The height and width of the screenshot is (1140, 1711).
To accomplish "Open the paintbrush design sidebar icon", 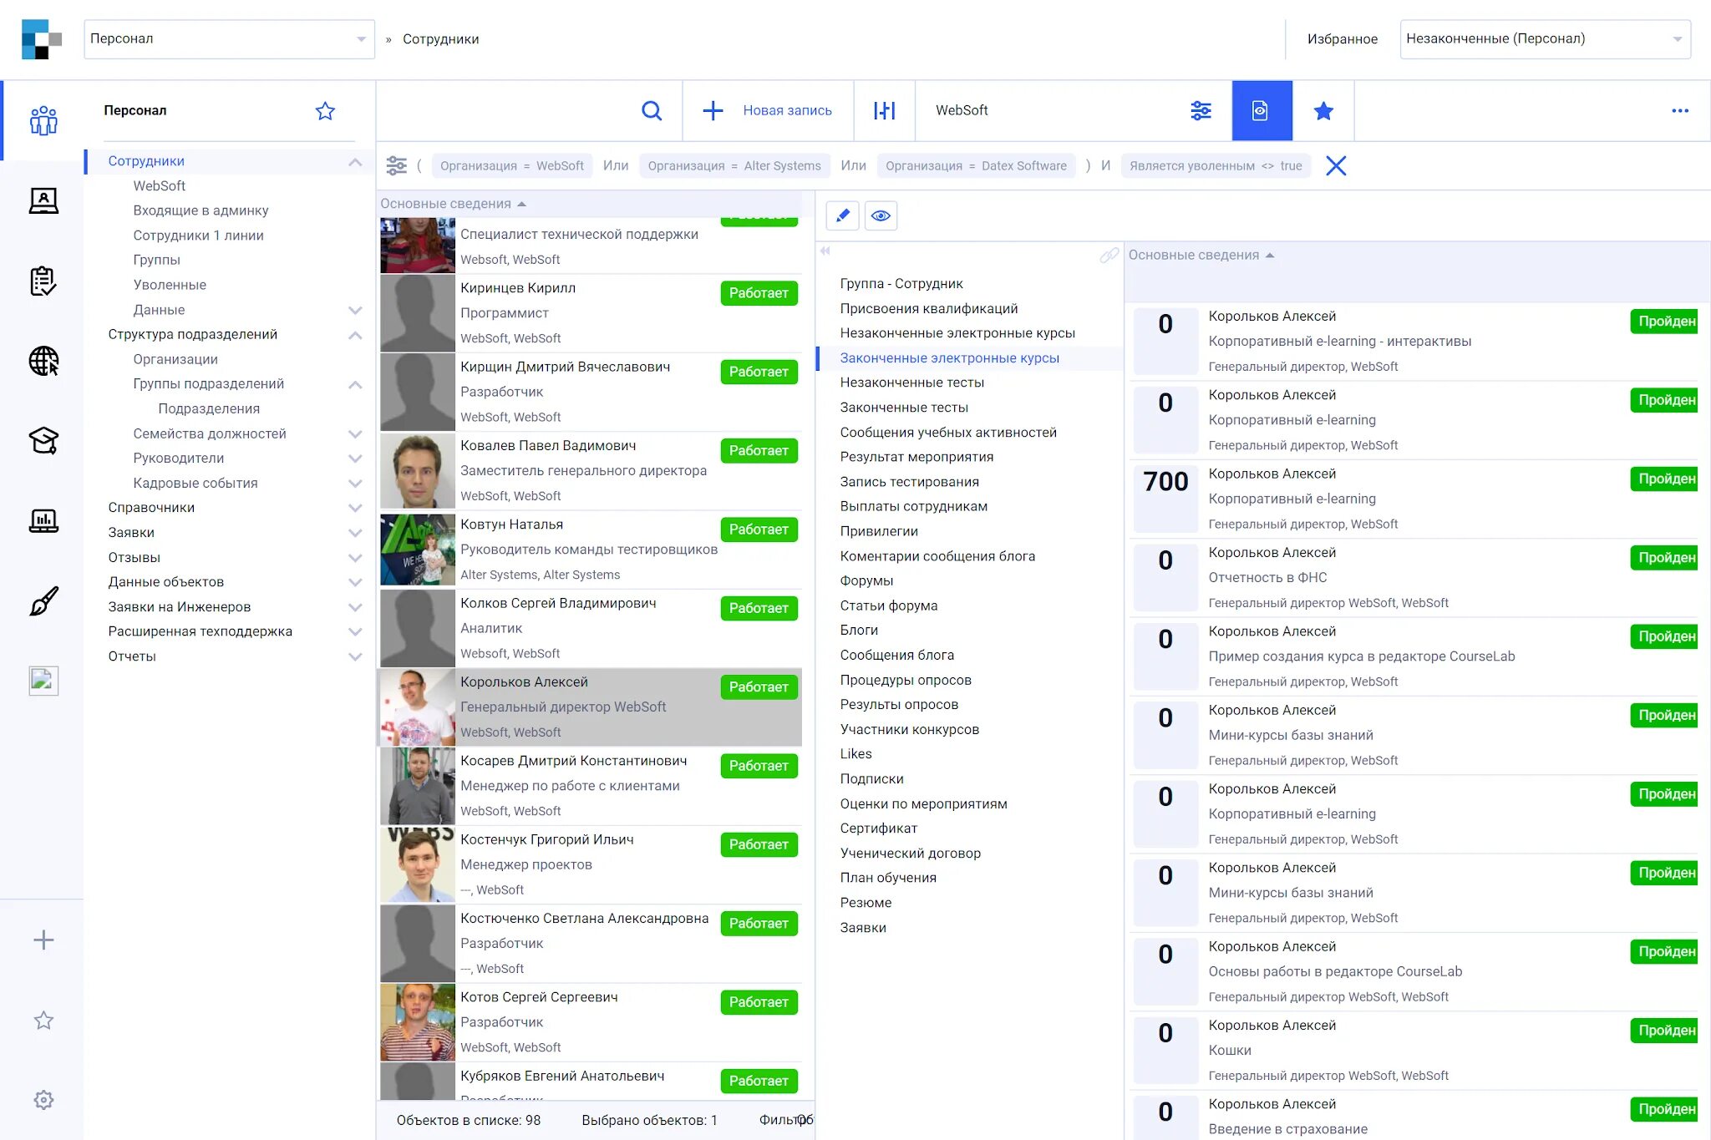I will (43, 600).
